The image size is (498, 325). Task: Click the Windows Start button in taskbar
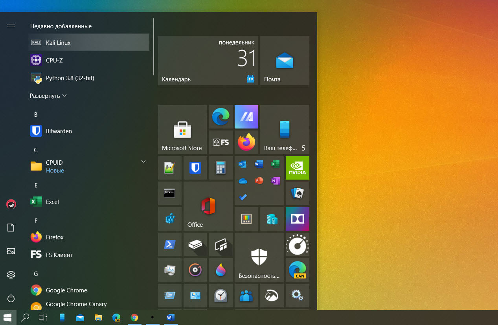tap(8, 318)
